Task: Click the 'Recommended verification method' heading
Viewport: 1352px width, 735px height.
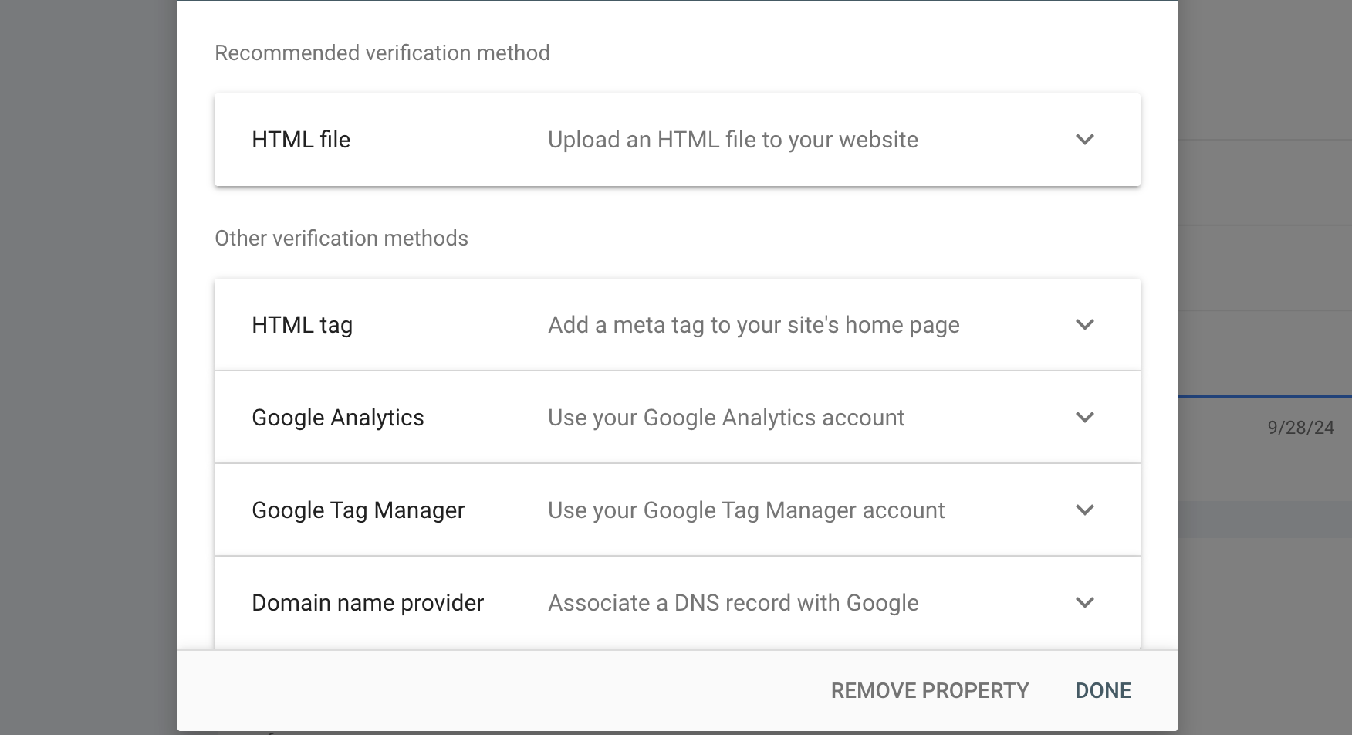Action: click(x=382, y=53)
